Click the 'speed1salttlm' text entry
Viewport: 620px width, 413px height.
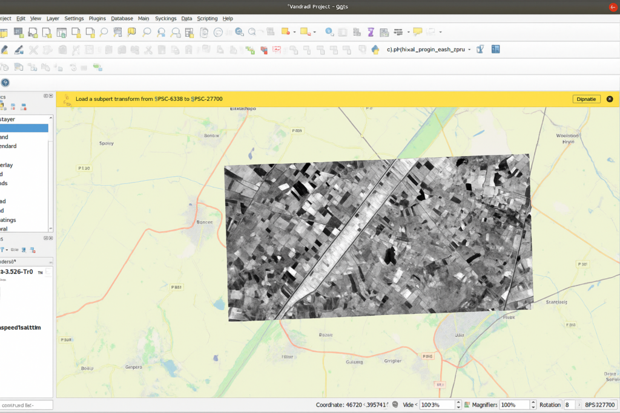(x=21, y=328)
